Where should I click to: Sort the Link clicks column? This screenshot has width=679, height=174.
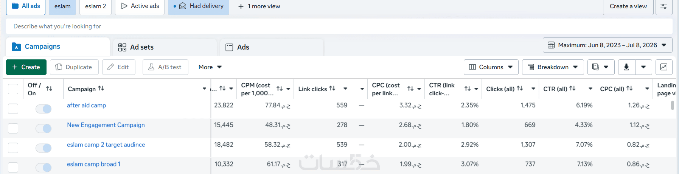point(332,89)
